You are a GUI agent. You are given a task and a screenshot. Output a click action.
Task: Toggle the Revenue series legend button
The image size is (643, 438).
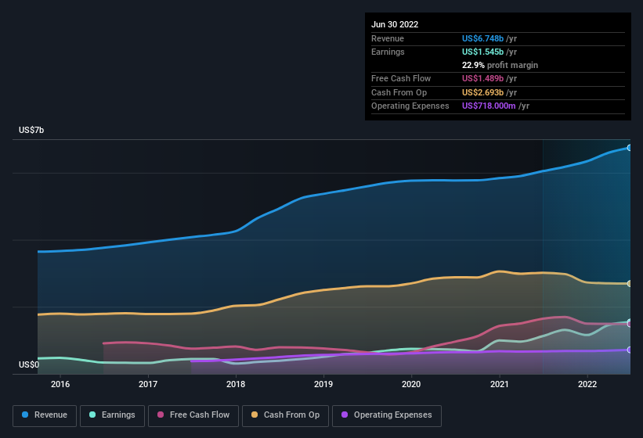45,415
